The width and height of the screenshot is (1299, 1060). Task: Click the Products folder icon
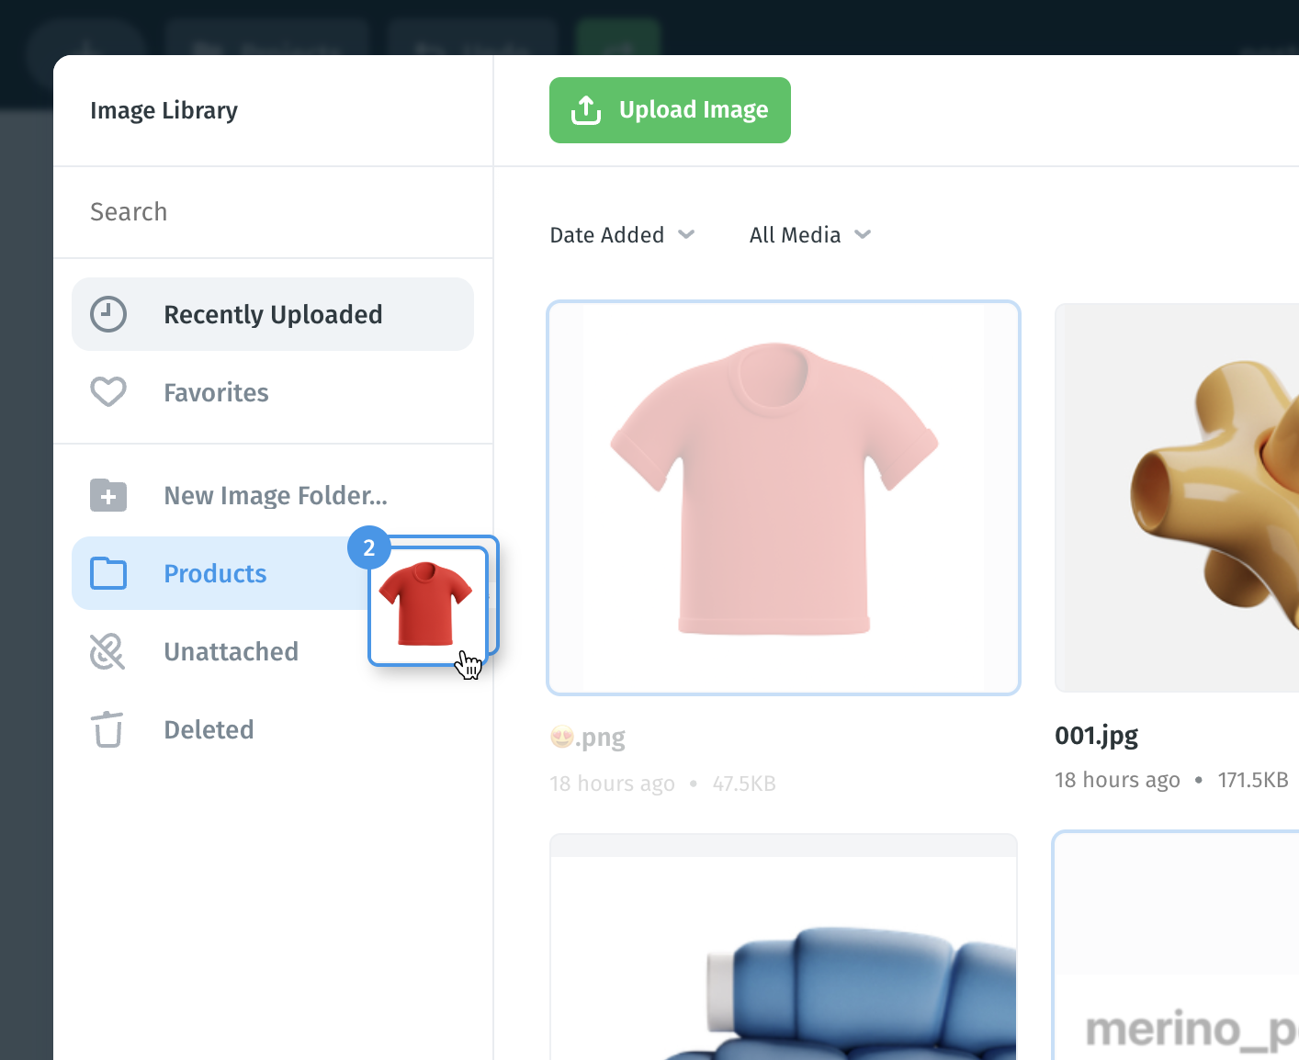click(x=108, y=573)
